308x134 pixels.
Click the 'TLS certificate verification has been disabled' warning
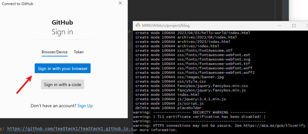coord(199,117)
